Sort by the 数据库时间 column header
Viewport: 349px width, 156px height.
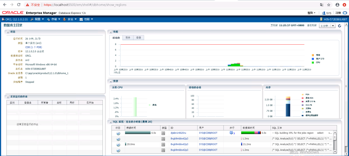(x=256, y=128)
